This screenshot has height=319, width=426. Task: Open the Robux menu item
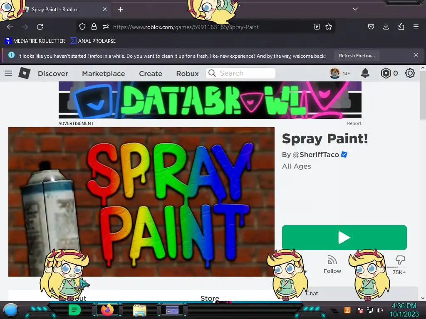tap(188, 74)
